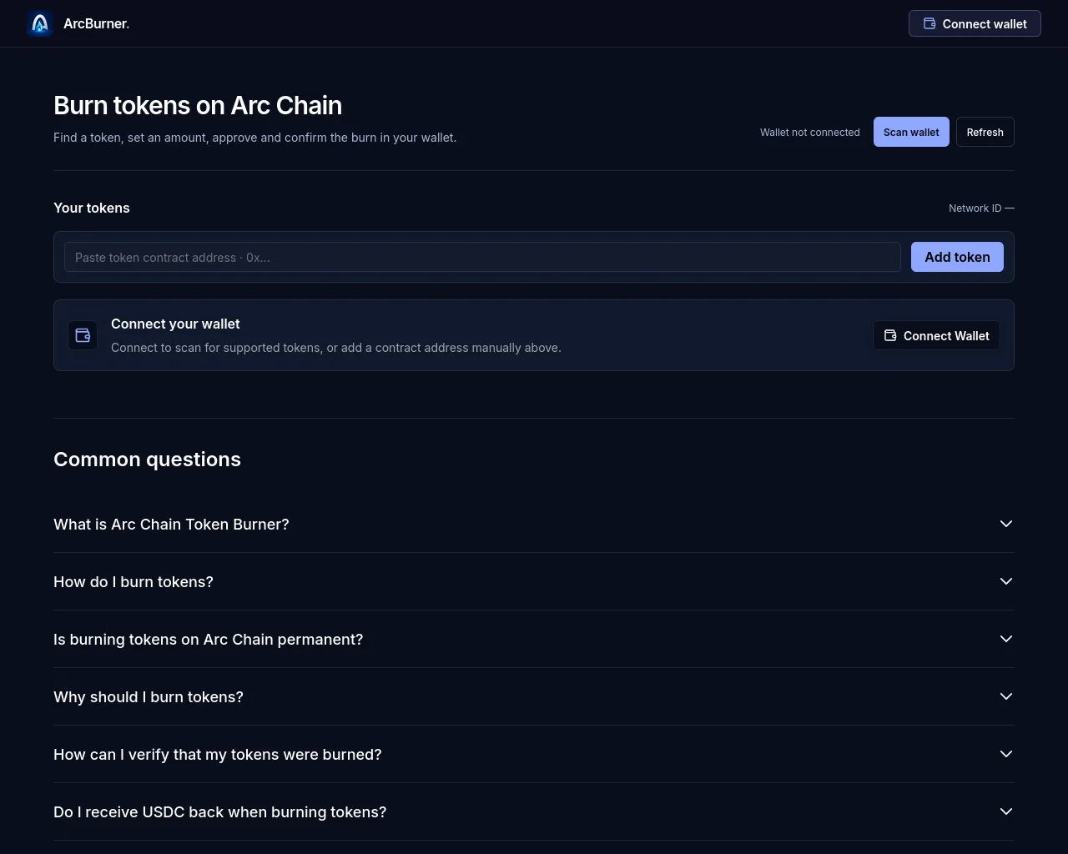Viewport: 1068px width, 854px height.
Task: Click the Add token button
Action: 957,257
